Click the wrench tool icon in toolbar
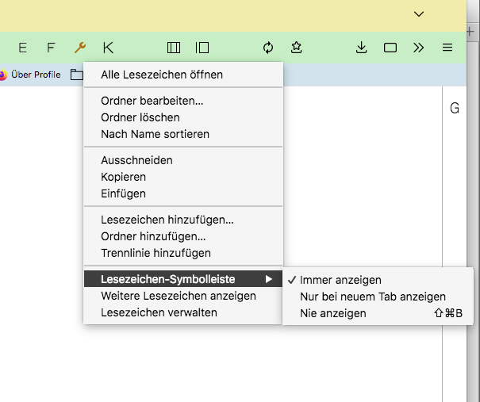Image resolution: width=480 pixels, height=402 pixels. click(79, 48)
